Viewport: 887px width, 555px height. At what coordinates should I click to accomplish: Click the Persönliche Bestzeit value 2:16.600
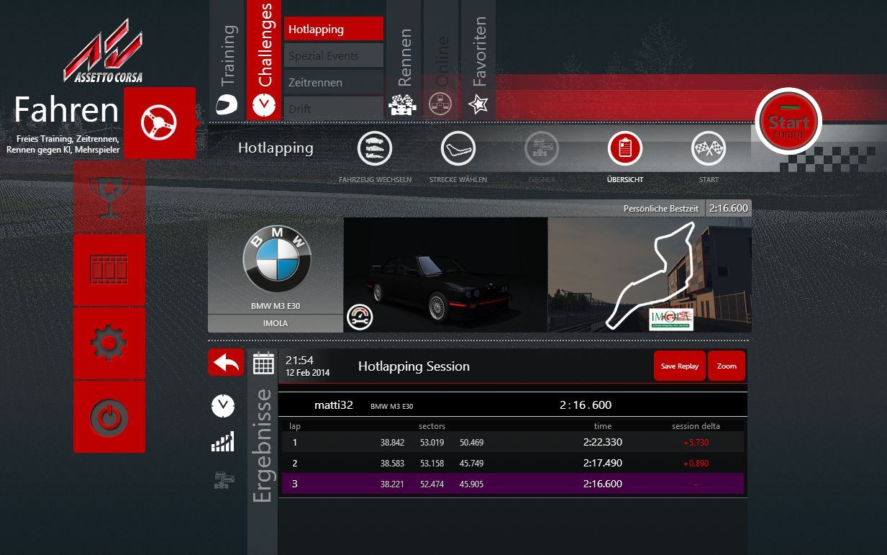pyautogui.click(x=728, y=208)
